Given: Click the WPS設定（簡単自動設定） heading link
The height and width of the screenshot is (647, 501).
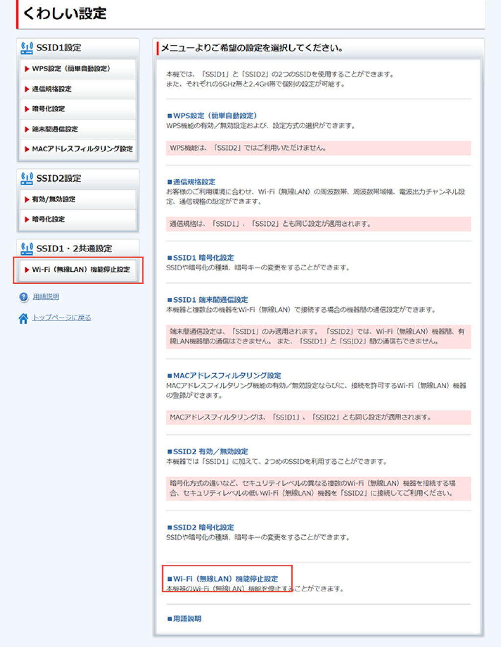Looking at the screenshot, I should click(x=214, y=116).
